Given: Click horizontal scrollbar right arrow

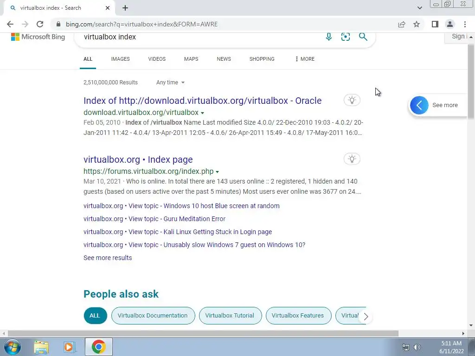Looking at the screenshot, I should click(463, 333).
